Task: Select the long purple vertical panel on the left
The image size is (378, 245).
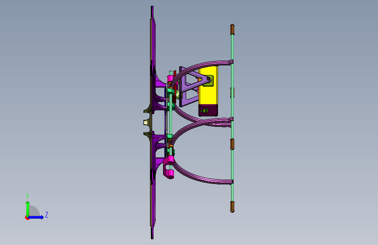Action: tap(152, 122)
